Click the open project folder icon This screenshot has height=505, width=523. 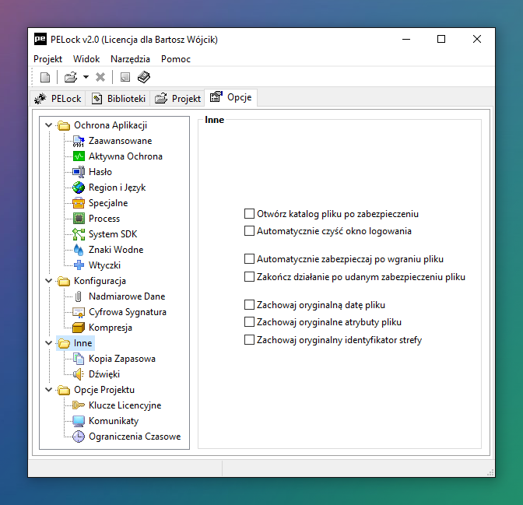tap(70, 77)
